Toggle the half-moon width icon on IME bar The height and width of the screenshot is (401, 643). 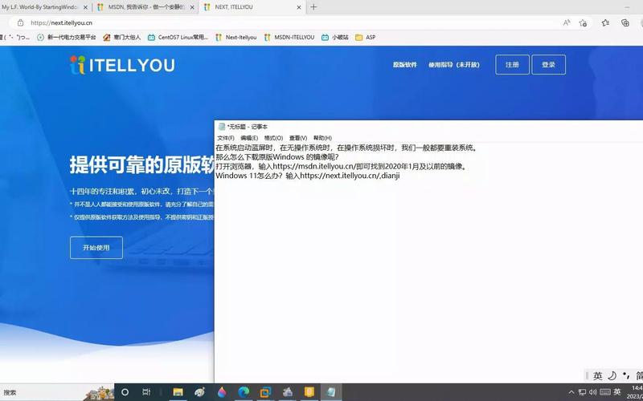pos(612,375)
